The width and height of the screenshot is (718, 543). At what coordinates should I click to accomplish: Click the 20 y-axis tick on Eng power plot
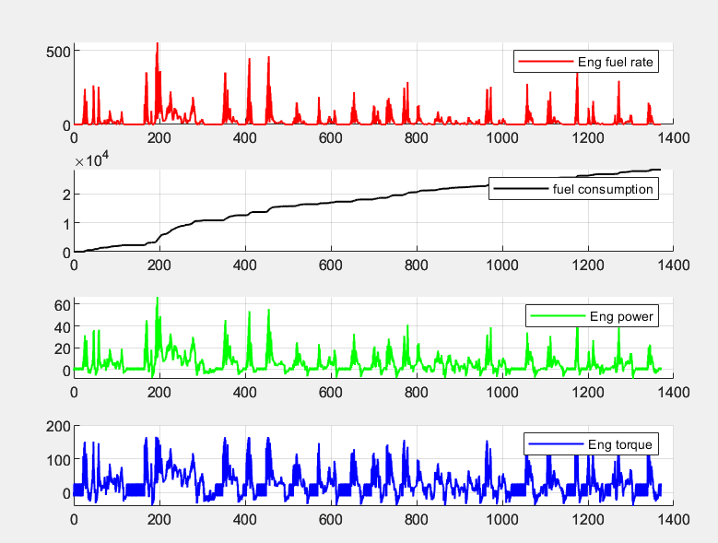63,348
